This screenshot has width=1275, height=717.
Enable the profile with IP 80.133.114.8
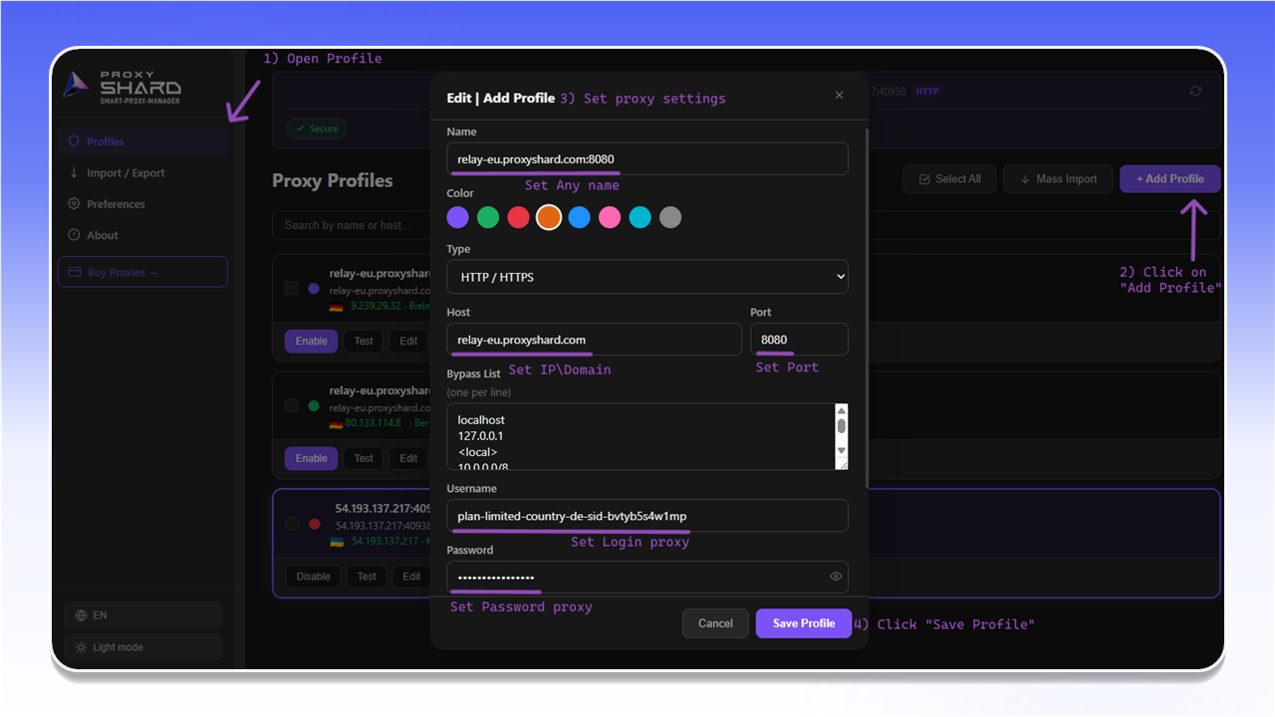[311, 458]
